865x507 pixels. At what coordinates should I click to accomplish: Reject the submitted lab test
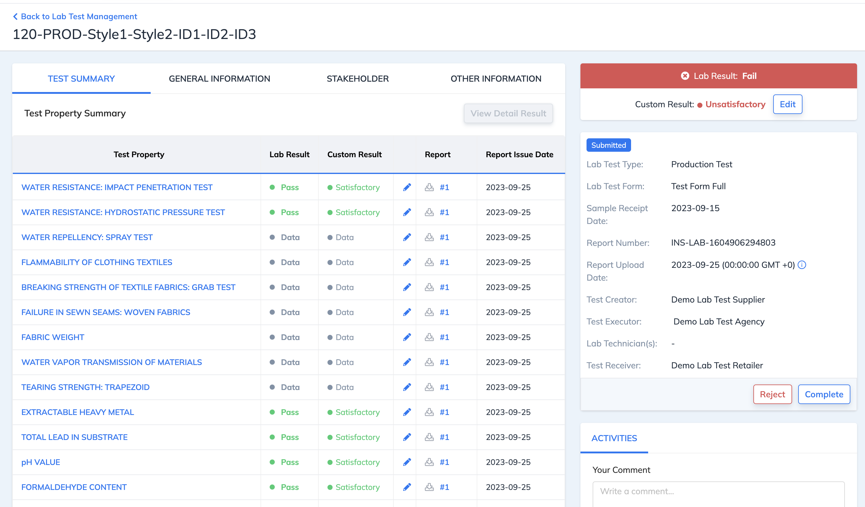[772, 394]
